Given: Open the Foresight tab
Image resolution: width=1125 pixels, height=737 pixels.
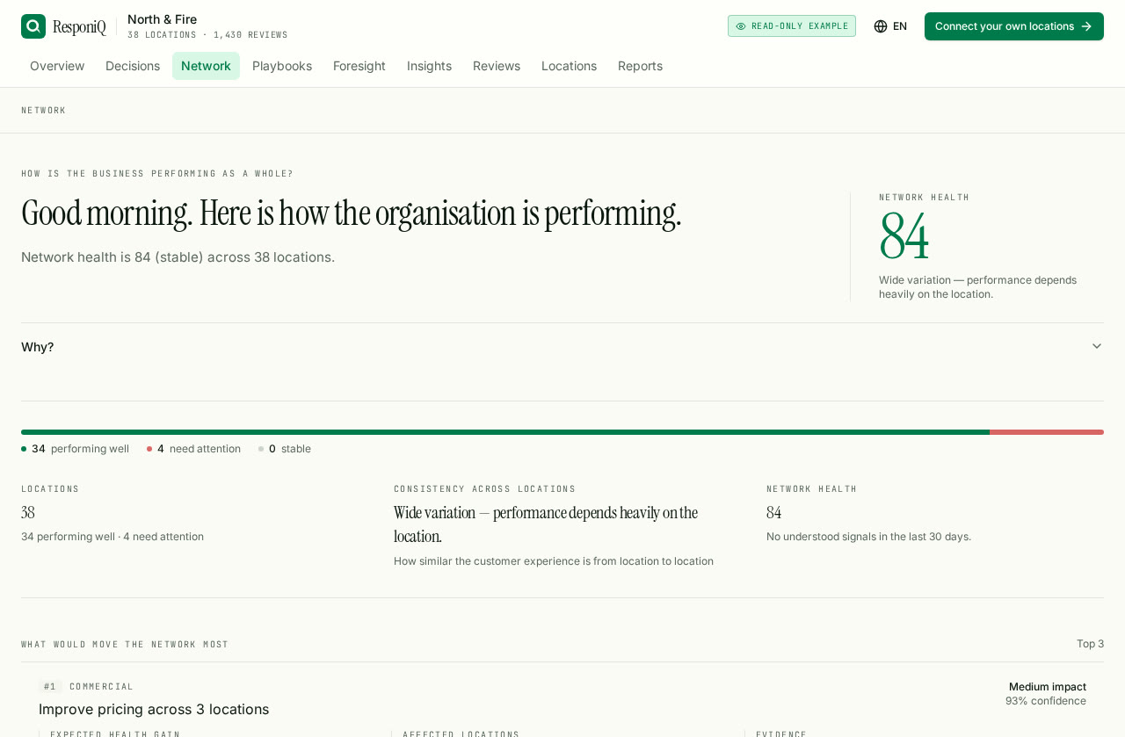Looking at the screenshot, I should [x=359, y=66].
